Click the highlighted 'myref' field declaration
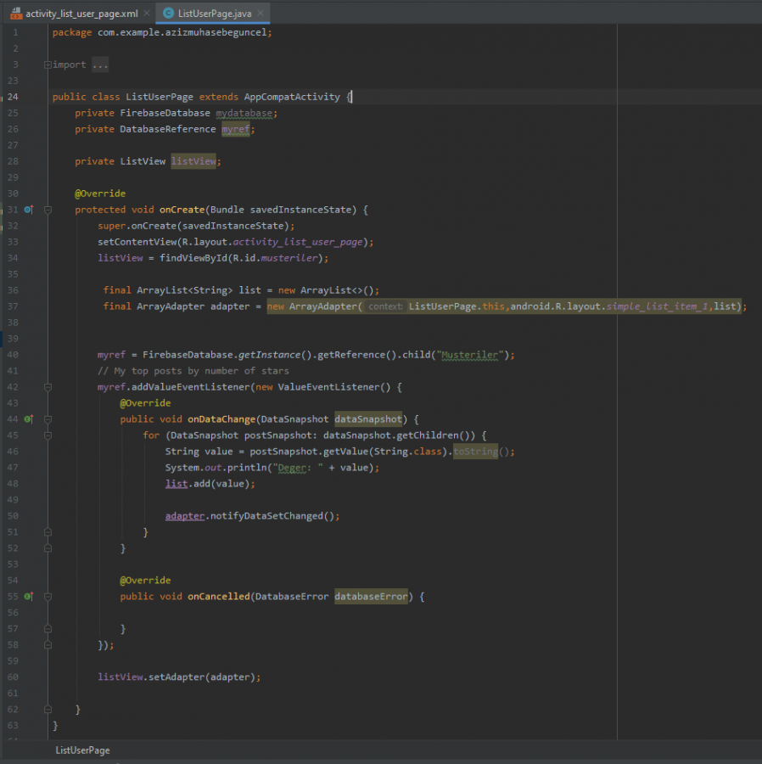The height and width of the screenshot is (764, 762). coord(236,129)
